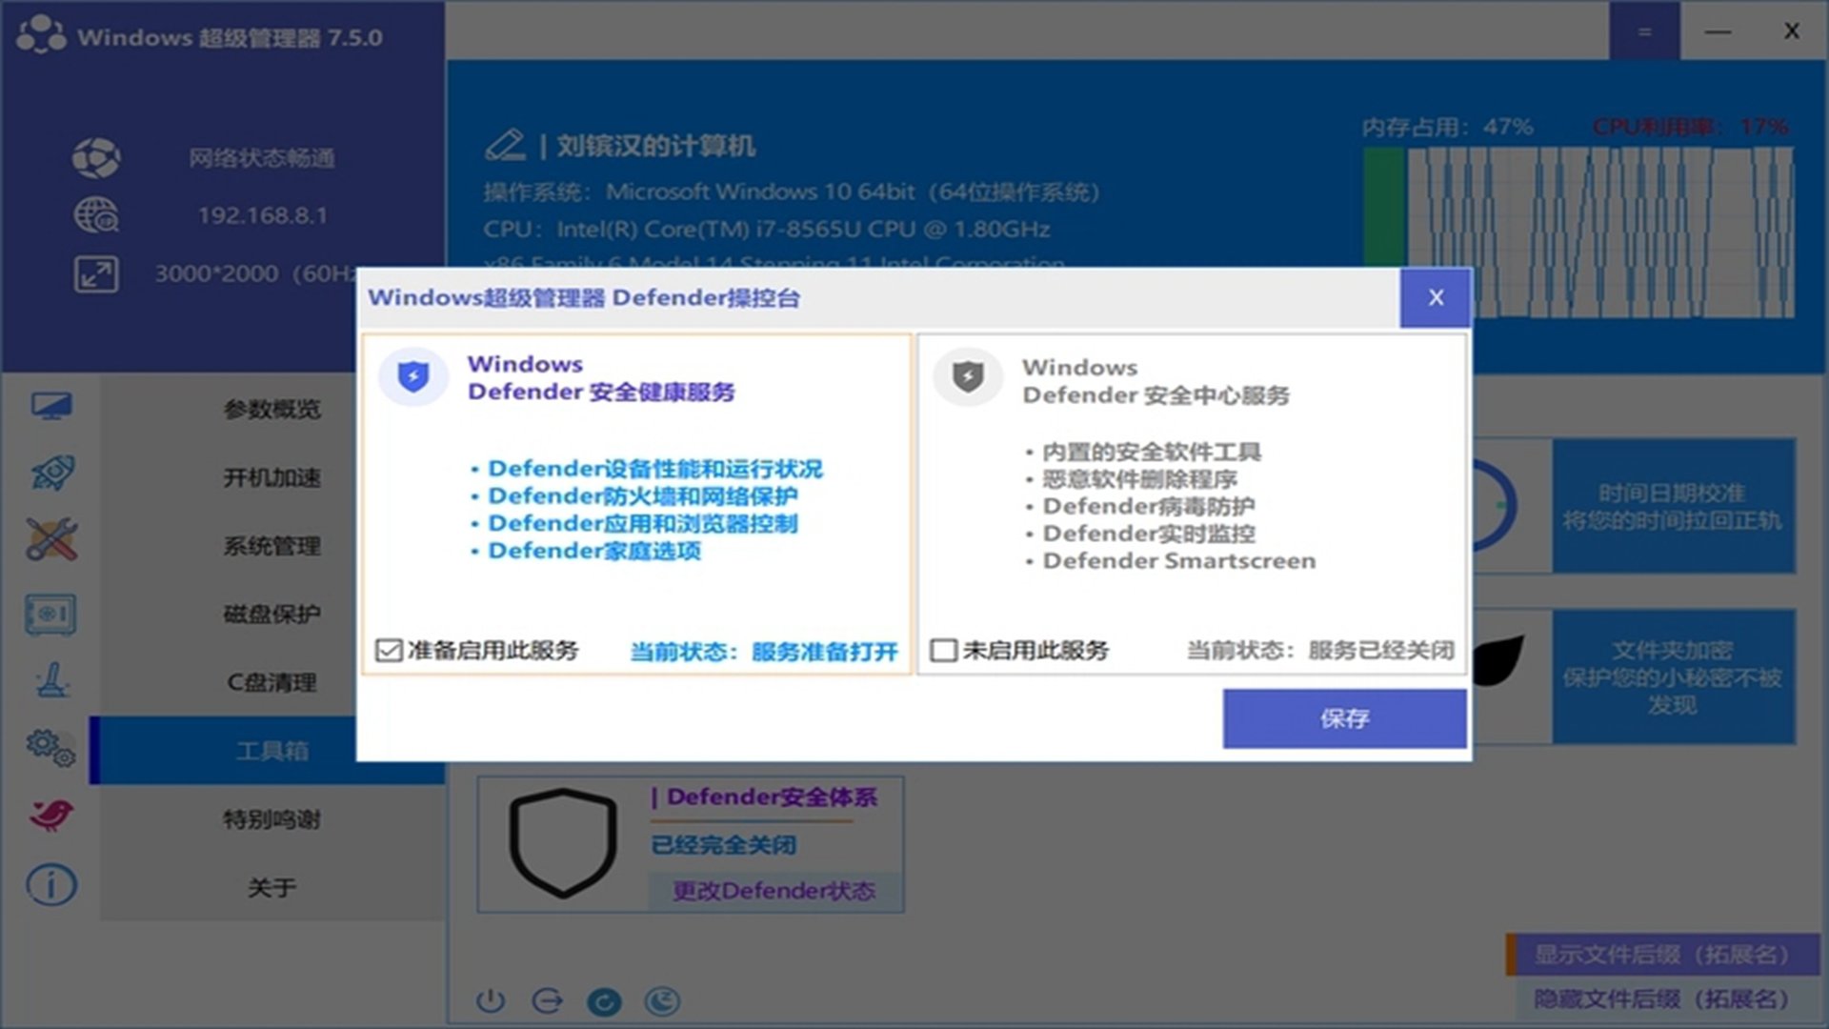Click the pencil edit computer name icon
The height and width of the screenshot is (1029, 1829).
point(505,145)
